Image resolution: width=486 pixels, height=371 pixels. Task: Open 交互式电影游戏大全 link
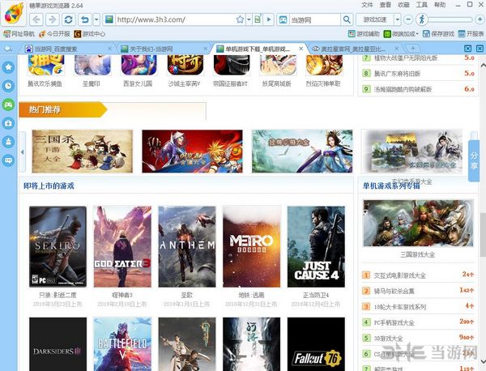pyautogui.click(x=400, y=275)
